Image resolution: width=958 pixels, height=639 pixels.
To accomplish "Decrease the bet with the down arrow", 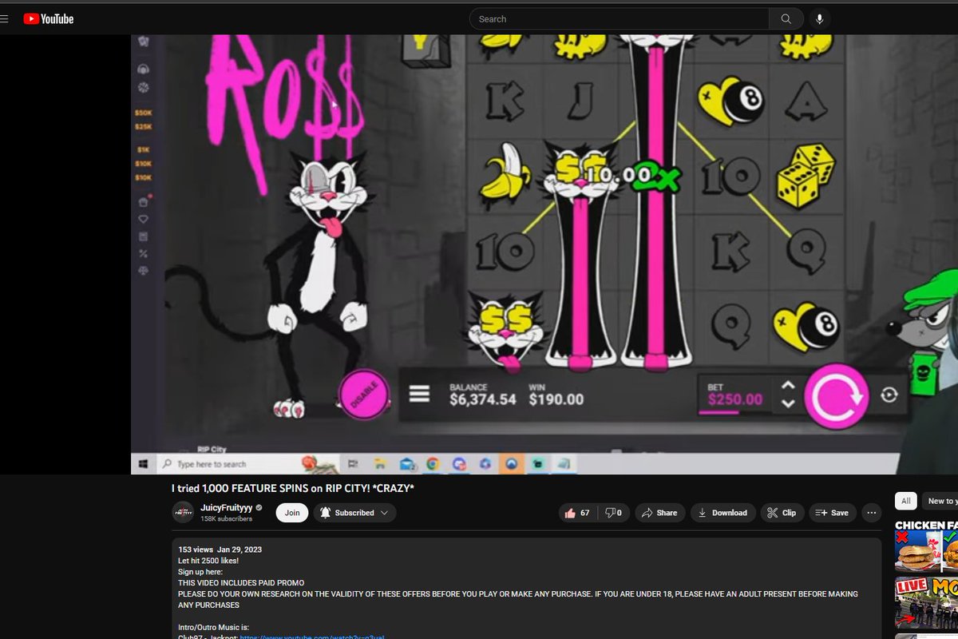I will coord(788,403).
